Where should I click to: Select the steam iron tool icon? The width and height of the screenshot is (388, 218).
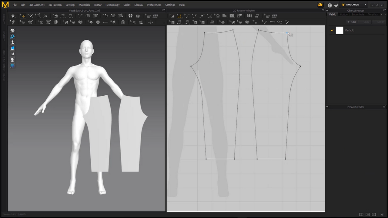(x=212, y=22)
